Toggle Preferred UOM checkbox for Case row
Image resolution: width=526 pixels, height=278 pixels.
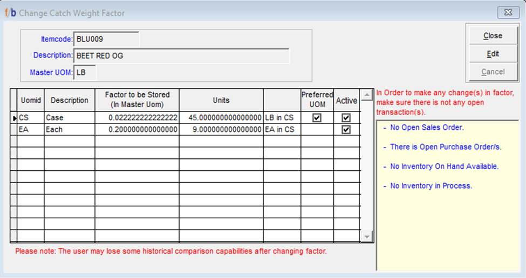point(317,117)
